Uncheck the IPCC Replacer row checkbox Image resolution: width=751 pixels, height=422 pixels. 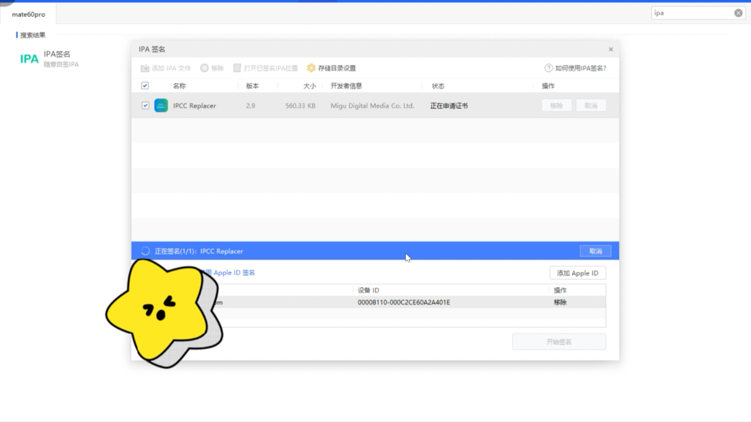click(x=145, y=106)
